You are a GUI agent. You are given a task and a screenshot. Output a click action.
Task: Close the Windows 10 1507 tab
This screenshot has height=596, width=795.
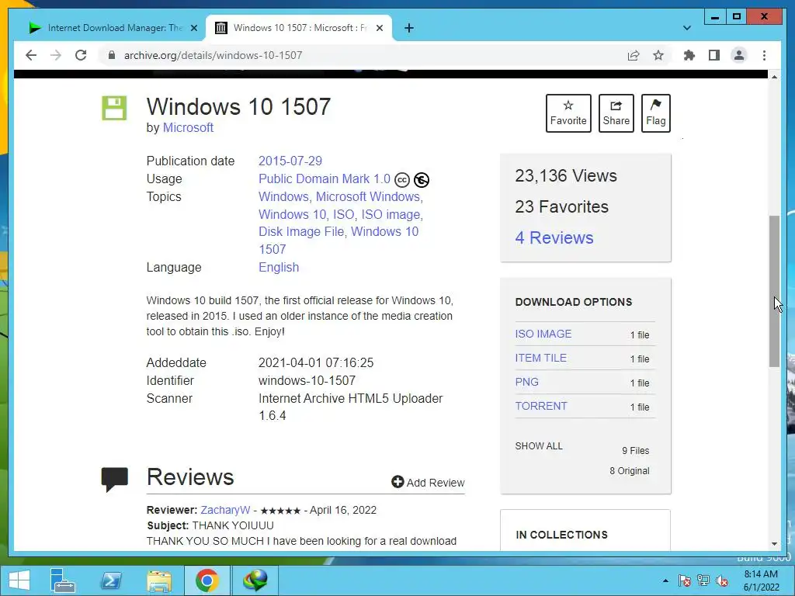[379, 28]
